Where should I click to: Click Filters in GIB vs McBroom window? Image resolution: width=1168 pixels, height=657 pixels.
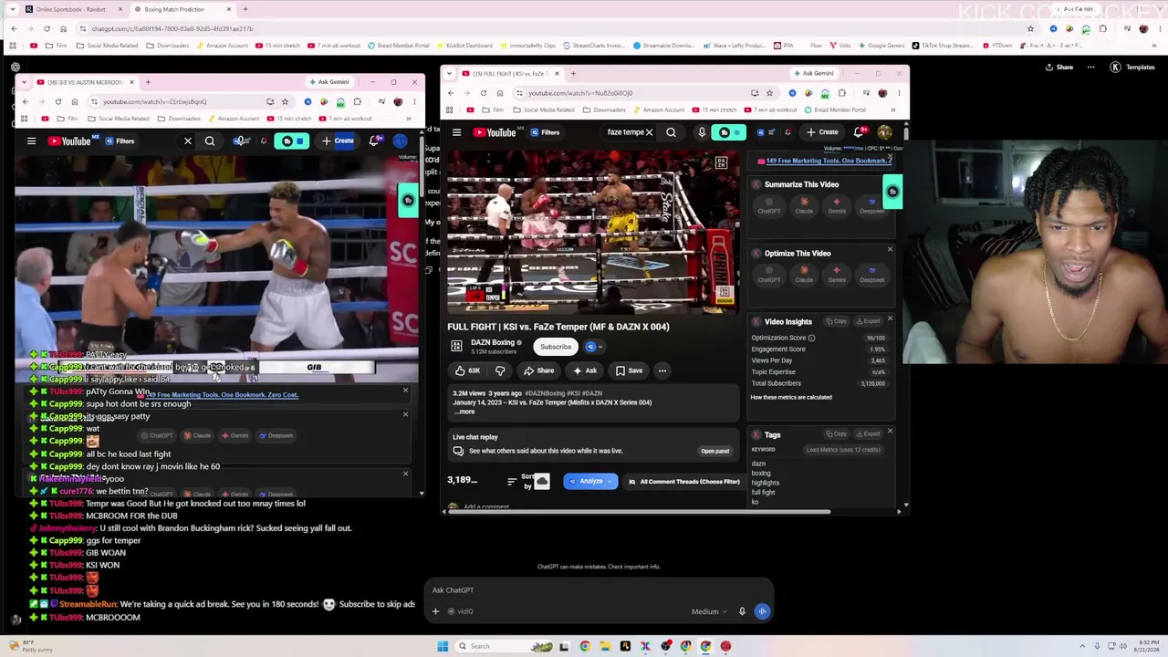click(120, 141)
